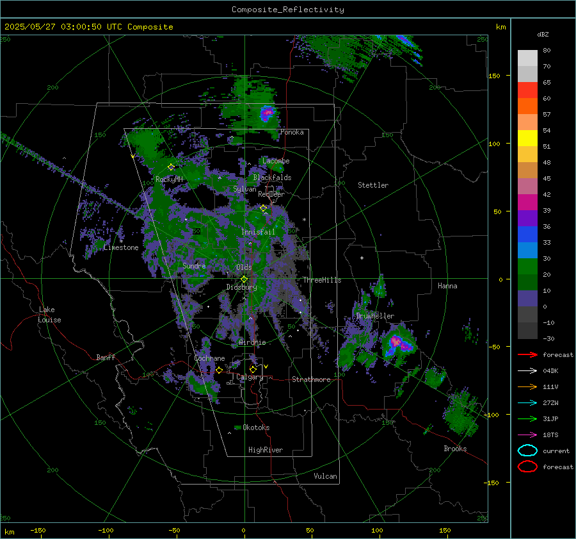Click the purple swatch between 39 and 36 dBZ
The height and width of the screenshot is (539, 576).
click(527, 218)
